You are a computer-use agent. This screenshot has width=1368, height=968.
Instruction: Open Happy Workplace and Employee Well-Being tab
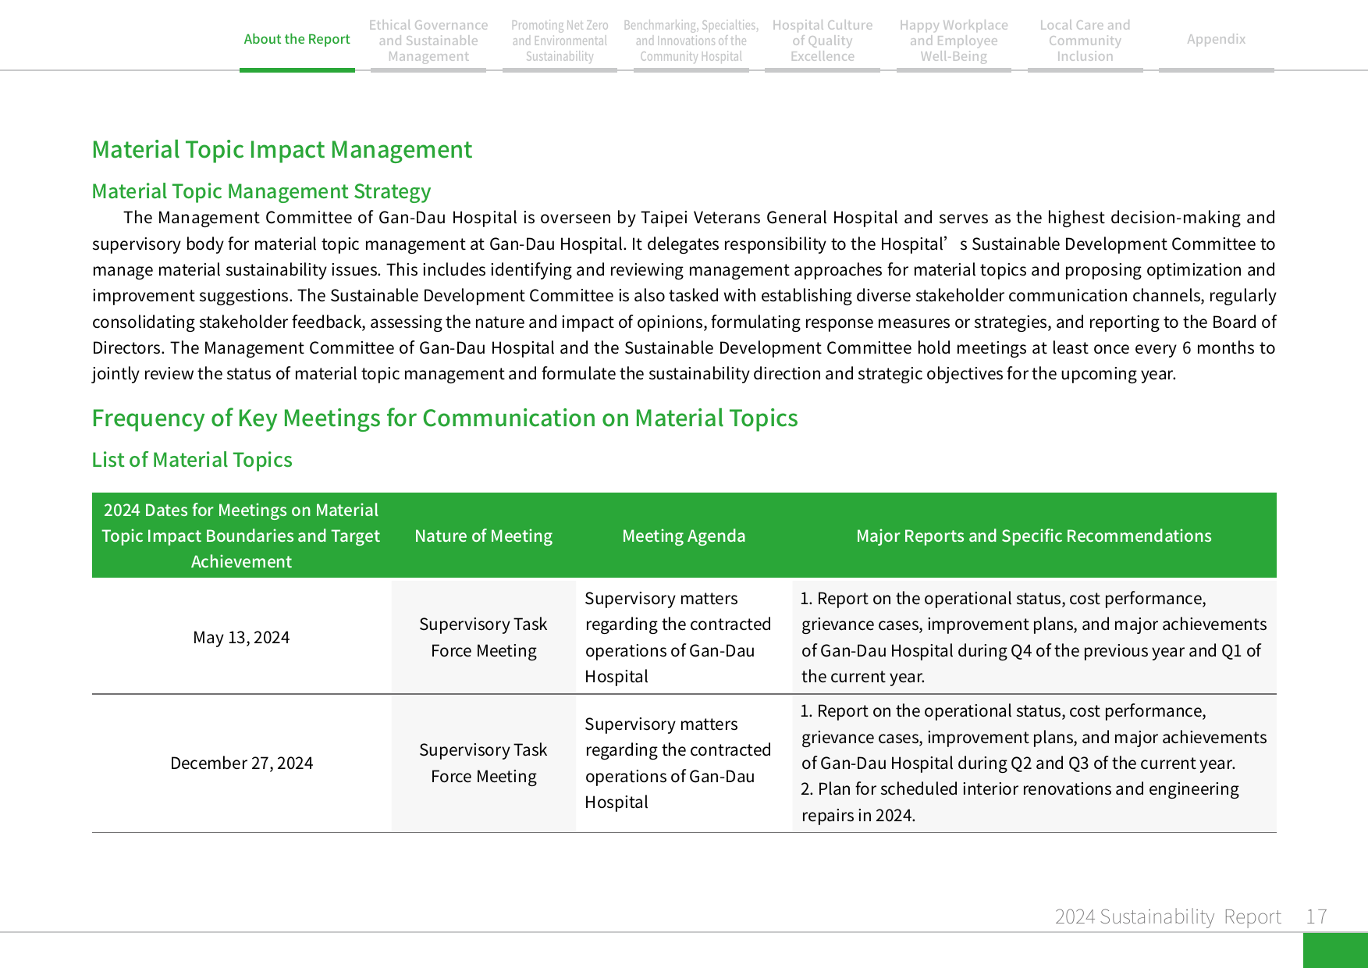[x=954, y=41]
